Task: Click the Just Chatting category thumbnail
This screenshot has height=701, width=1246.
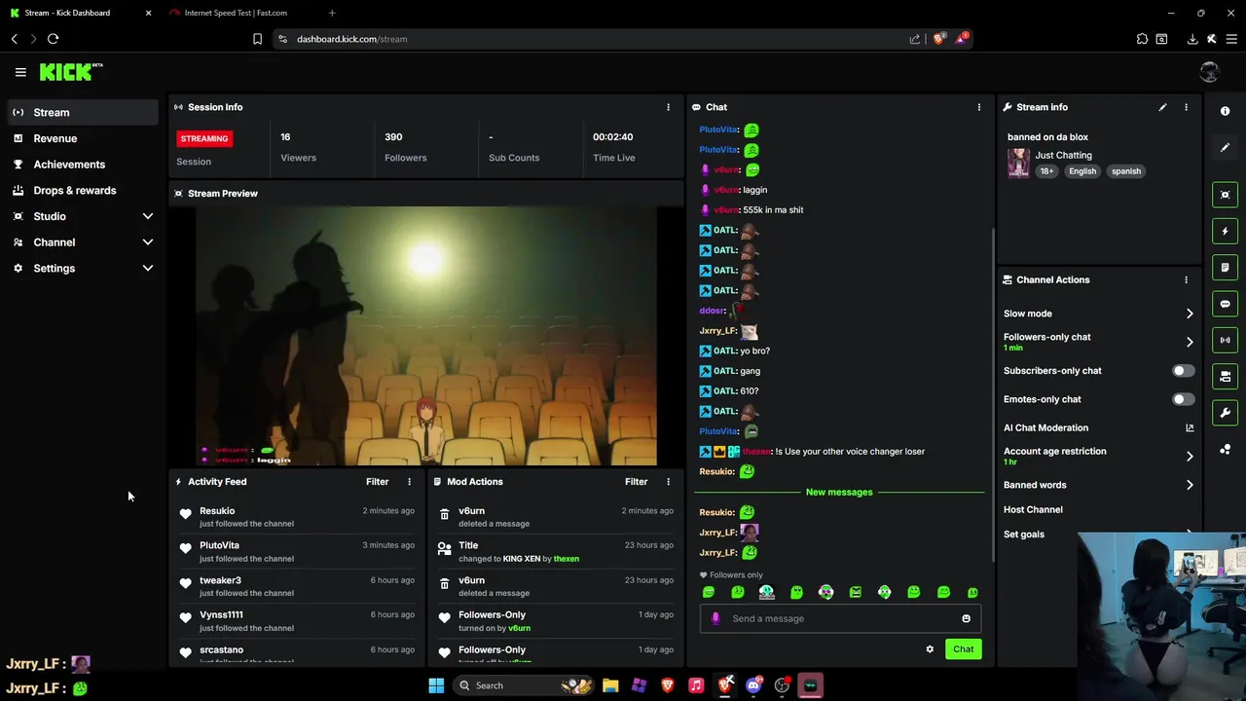Action: 1019,163
